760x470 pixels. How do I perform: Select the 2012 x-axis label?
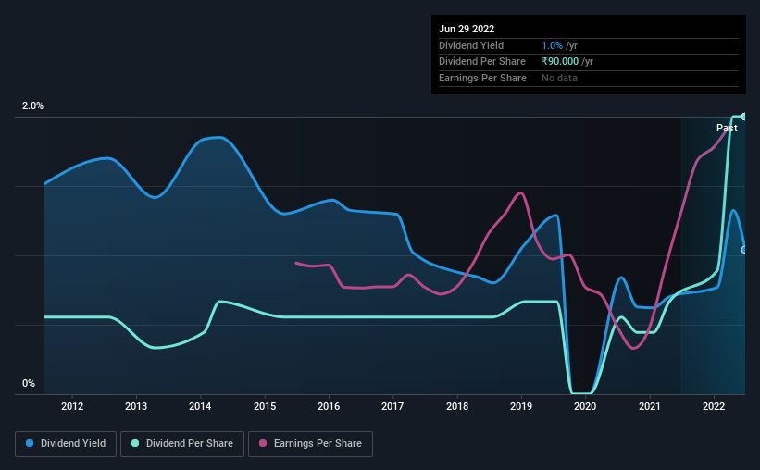(x=72, y=406)
